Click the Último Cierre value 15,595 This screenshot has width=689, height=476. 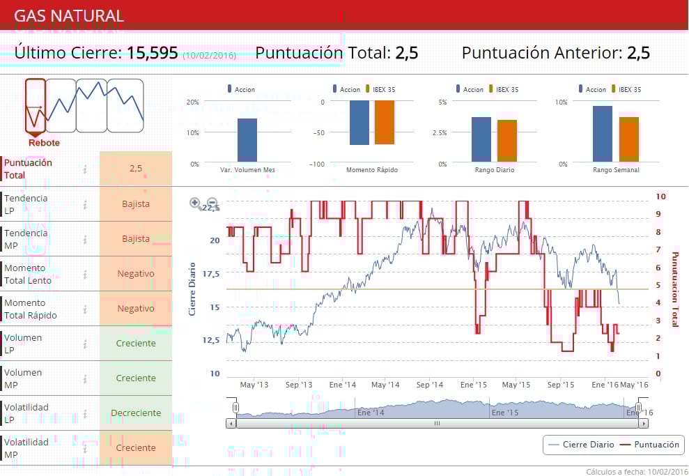(x=153, y=53)
